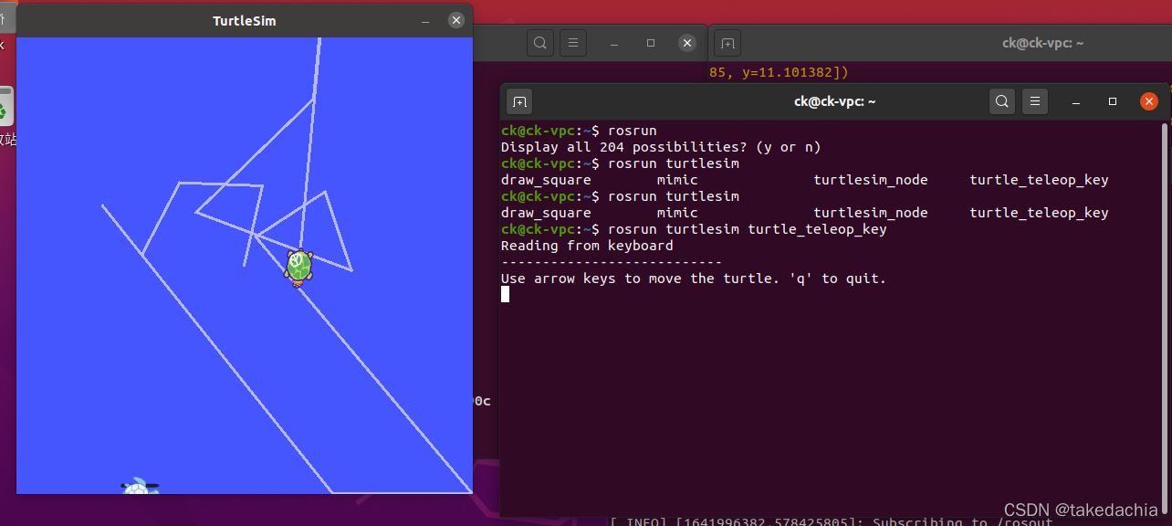Minimize the TurtleSim window
Screen dimensions: 1172x526
425,21
